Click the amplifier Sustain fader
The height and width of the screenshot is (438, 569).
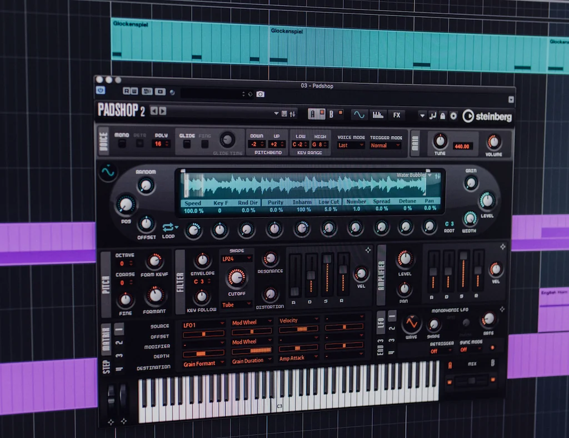pyautogui.click(x=463, y=270)
